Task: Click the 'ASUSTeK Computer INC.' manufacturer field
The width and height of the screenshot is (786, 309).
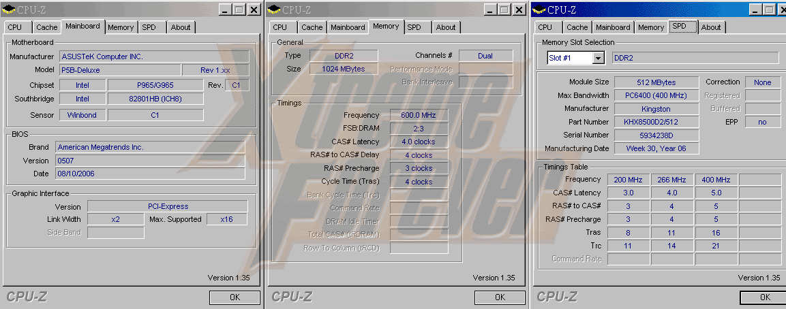Action: (154, 56)
